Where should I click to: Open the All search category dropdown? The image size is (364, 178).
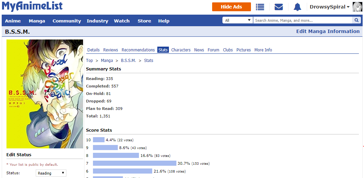click(x=238, y=20)
